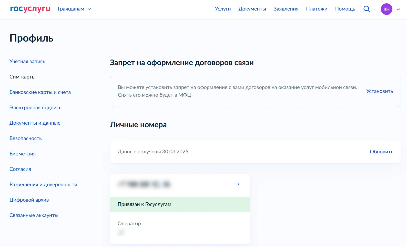407x247 pixels.
Task: Select Цифровой архив in sidebar
Action: pyautogui.click(x=29, y=200)
